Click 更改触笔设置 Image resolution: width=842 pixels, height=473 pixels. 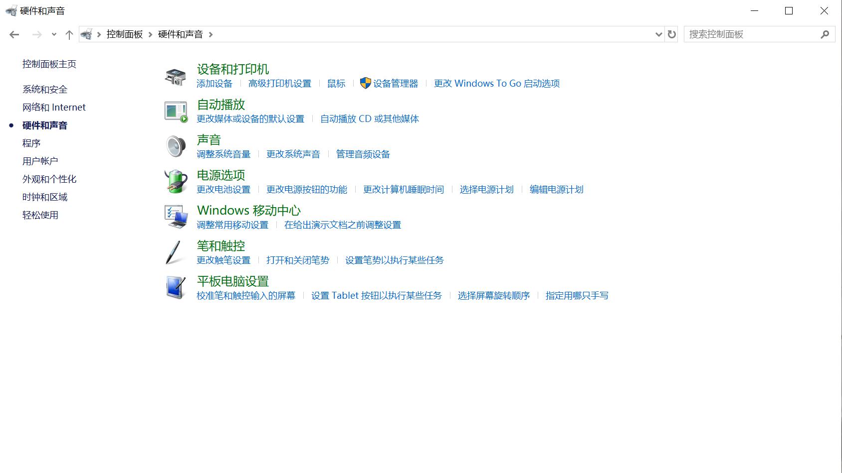223,260
